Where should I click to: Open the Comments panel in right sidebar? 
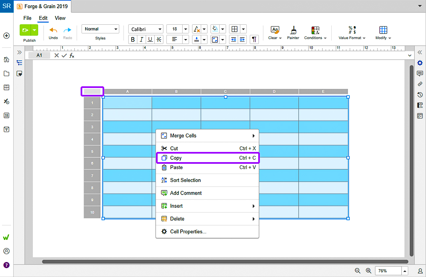pos(420,74)
